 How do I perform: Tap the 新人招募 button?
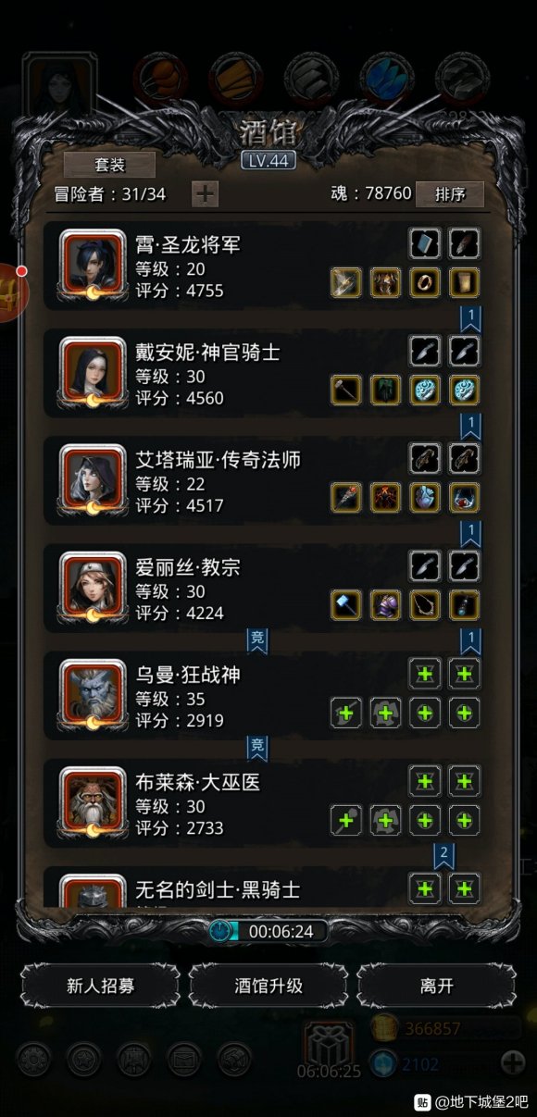coord(101,986)
